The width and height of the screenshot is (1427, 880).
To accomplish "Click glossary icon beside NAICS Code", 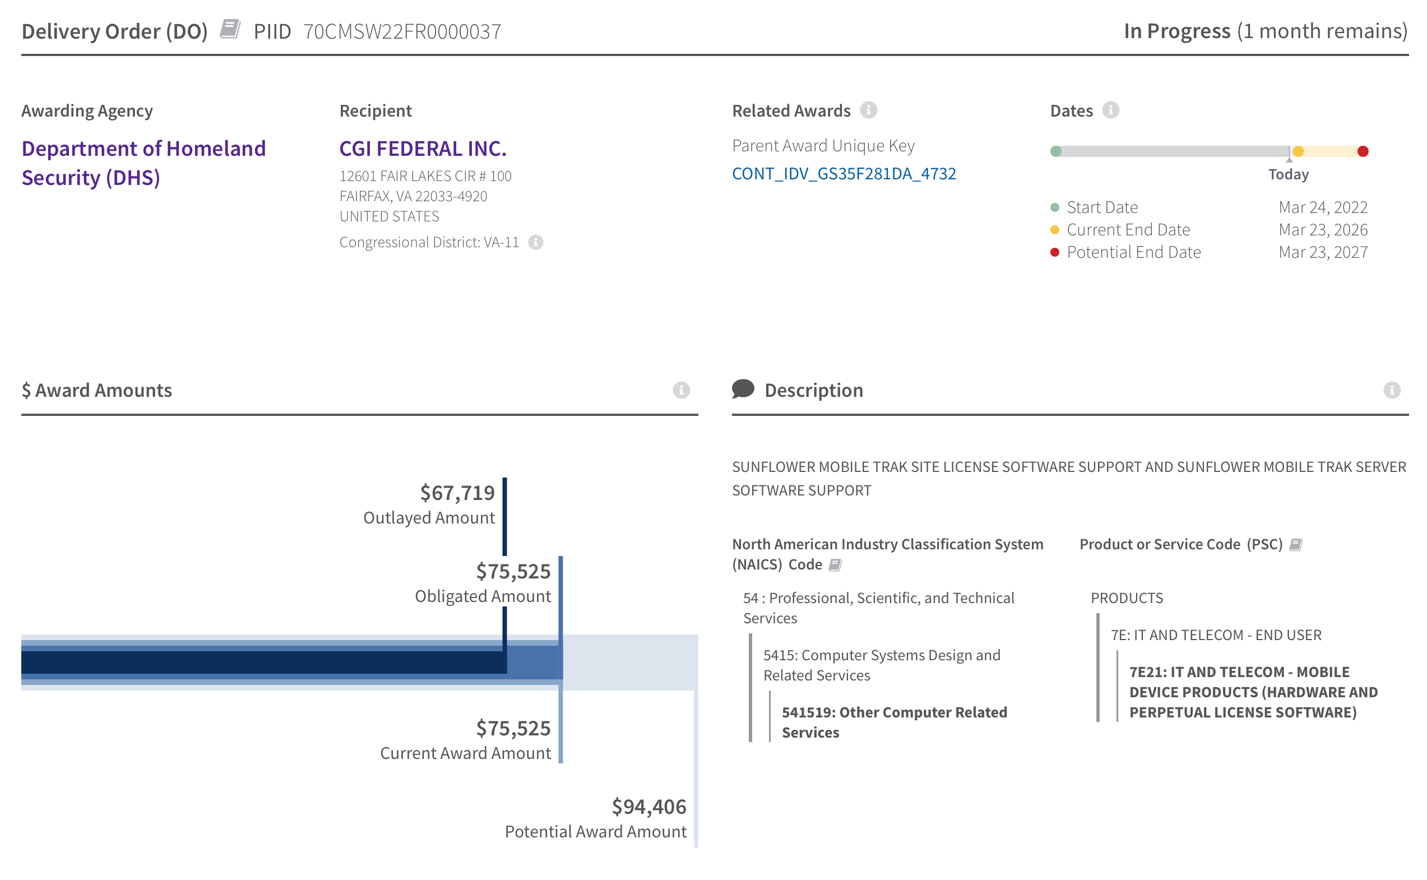I will (835, 565).
